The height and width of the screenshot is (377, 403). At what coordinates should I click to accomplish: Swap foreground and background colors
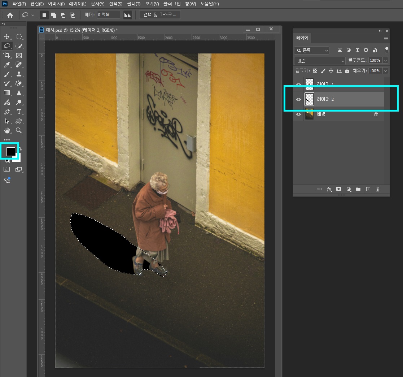(x=20, y=149)
